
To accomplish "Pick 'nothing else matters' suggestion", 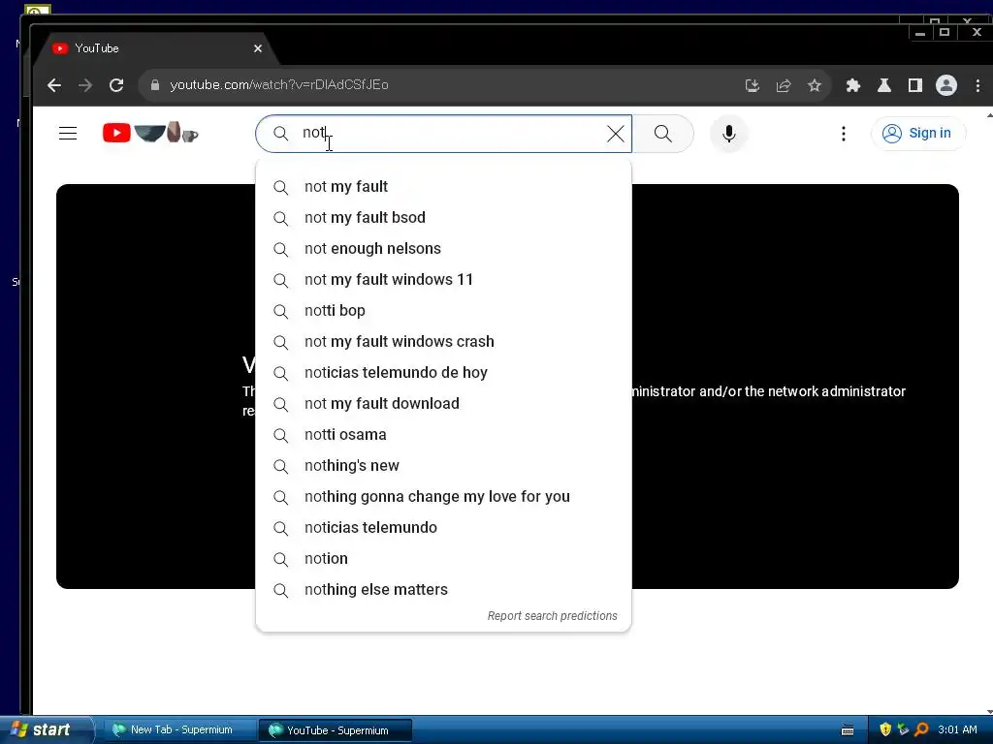I will [443, 590].
